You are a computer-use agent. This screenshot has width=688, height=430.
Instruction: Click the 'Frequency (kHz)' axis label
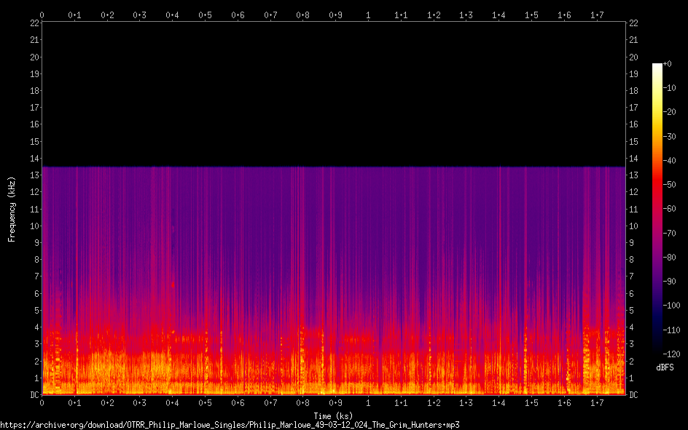point(12,209)
